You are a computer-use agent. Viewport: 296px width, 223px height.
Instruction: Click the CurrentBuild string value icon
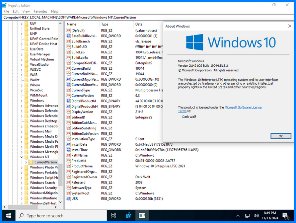point(68,68)
